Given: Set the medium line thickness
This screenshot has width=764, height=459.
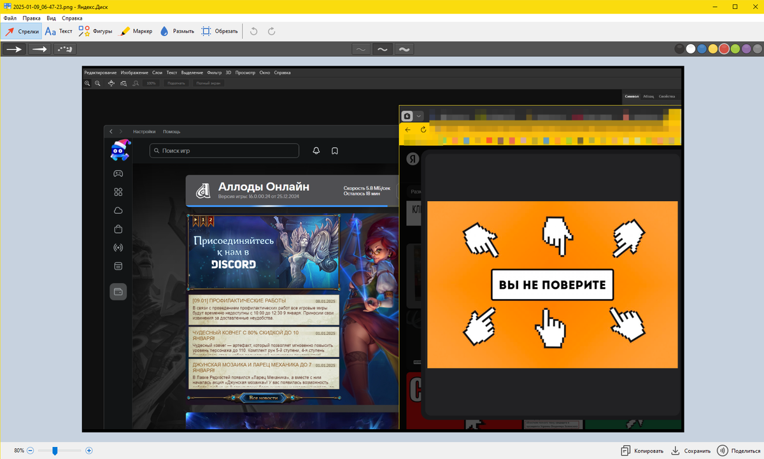Looking at the screenshot, I should (x=382, y=49).
